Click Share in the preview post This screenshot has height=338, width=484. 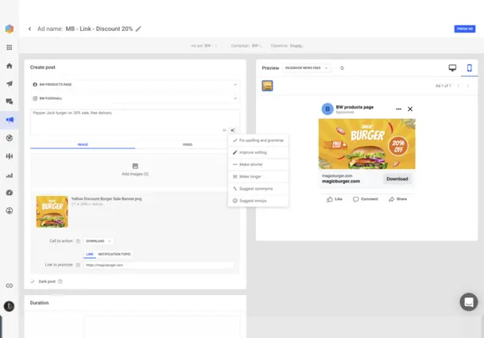point(398,199)
